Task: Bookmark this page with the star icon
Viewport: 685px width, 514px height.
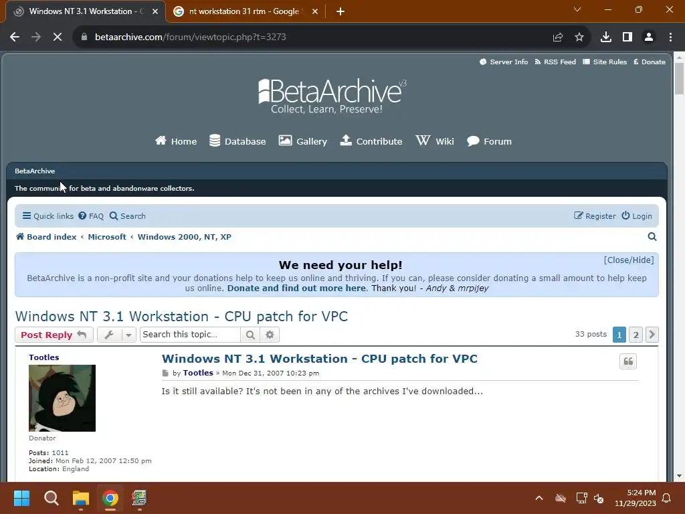Action: 579,37
